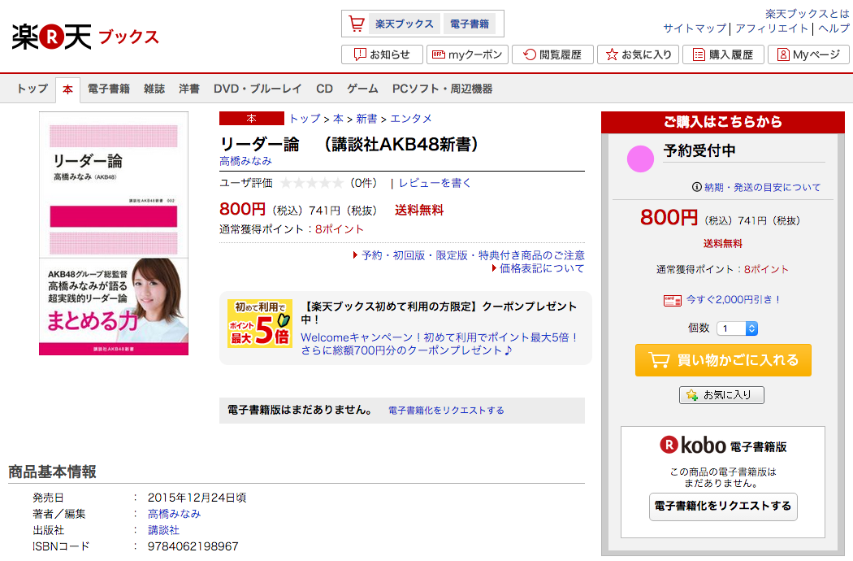Image resolution: width=853 pixels, height=561 pixels.
Task: Switch to the 電子書籍 navigation tab
Action: click(x=109, y=89)
